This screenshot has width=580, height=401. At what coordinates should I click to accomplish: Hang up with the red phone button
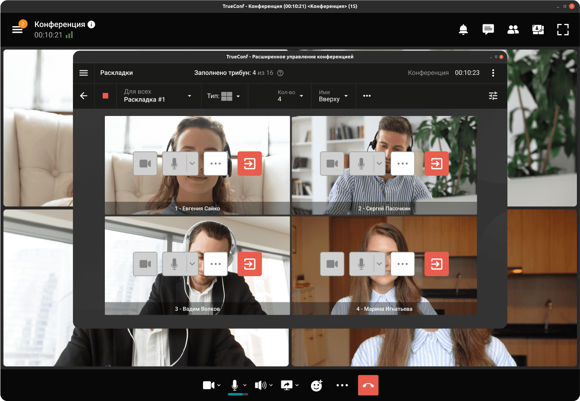tap(368, 385)
